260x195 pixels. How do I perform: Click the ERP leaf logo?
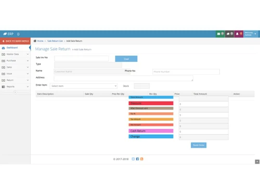click(x=5, y=34)
